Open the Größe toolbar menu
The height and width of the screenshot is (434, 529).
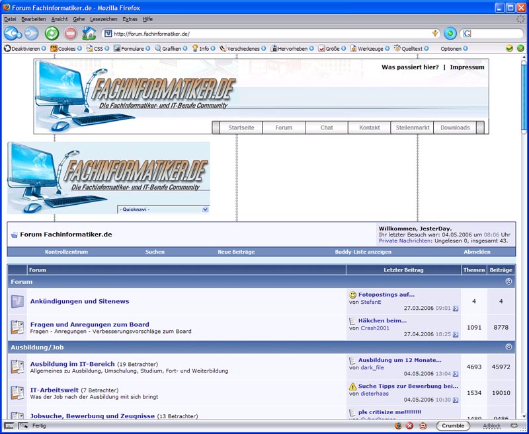click(x=332, y=48)
